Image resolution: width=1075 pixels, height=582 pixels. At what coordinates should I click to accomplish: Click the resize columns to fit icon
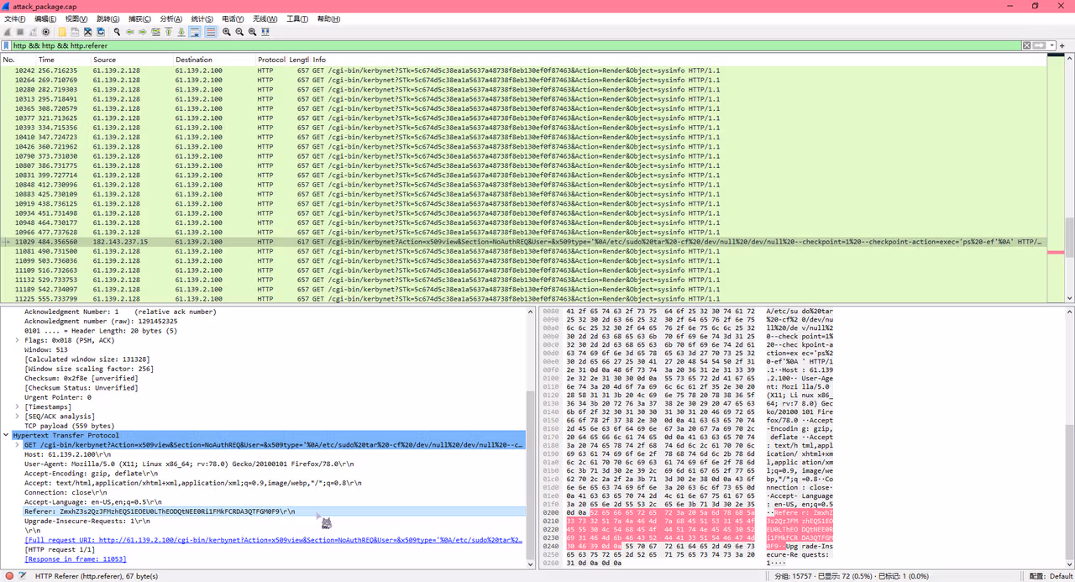265,32
